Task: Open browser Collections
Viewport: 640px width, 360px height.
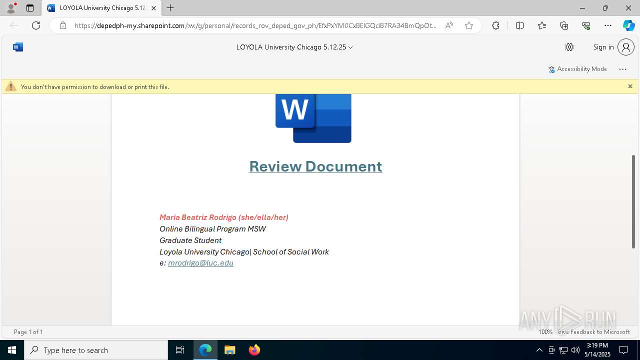Action: click(564, 25)
